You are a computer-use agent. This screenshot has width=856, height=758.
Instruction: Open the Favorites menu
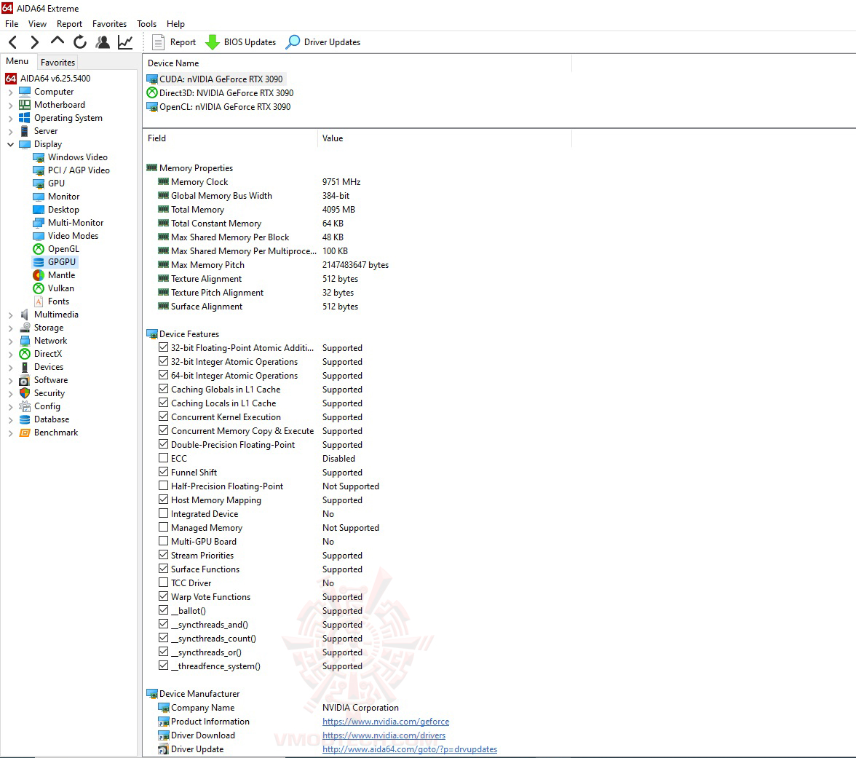pos(109,24)
